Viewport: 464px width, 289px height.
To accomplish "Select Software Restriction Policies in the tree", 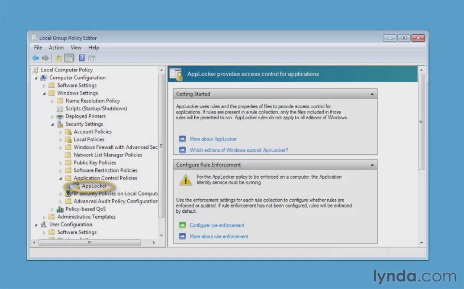I will tap(105, 170).
